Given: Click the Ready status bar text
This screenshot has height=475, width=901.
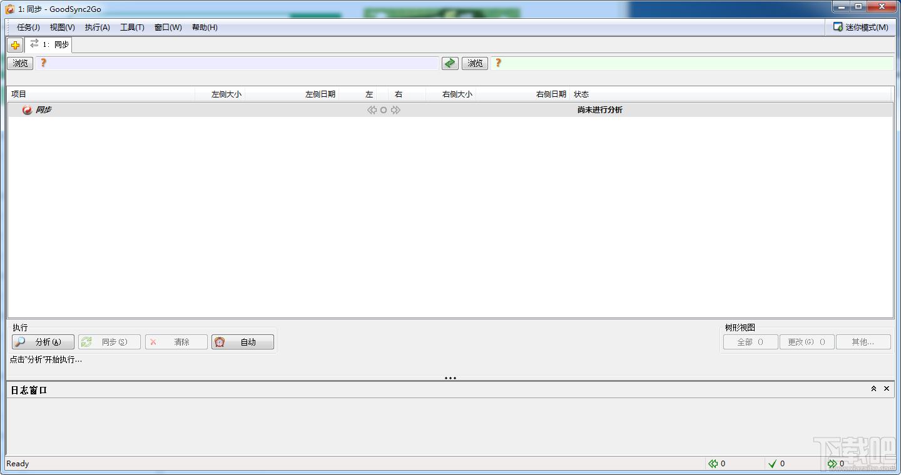Looking at the screenshot, I should pyautogui.click(x=18, y=464).
